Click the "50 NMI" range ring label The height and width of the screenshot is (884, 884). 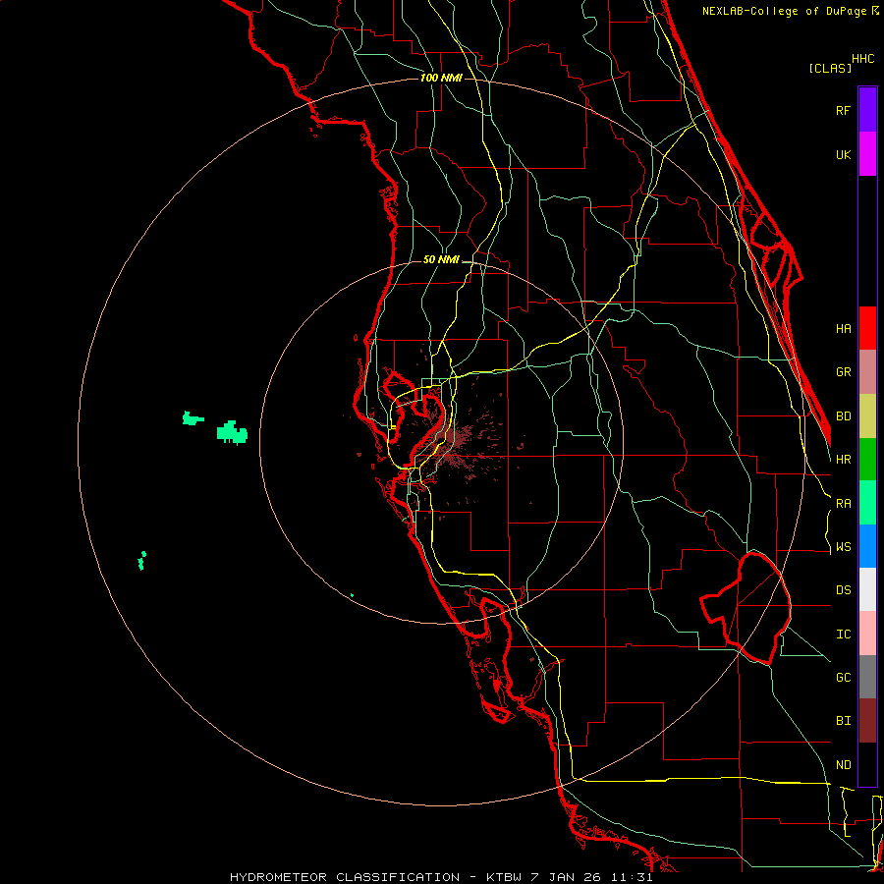tap(441, 259)
